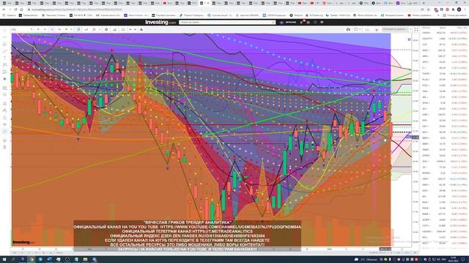Open the Windows Start menu

click(x=4, y=259)
